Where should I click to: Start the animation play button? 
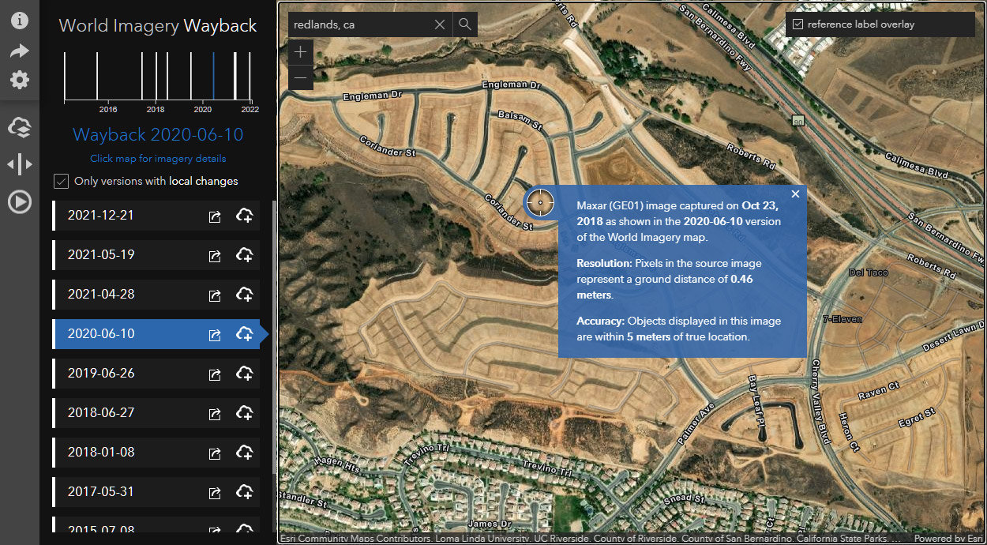(19, 202)
